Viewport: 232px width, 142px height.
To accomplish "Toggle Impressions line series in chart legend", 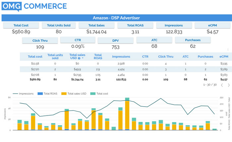I will [x=23, y=94].
